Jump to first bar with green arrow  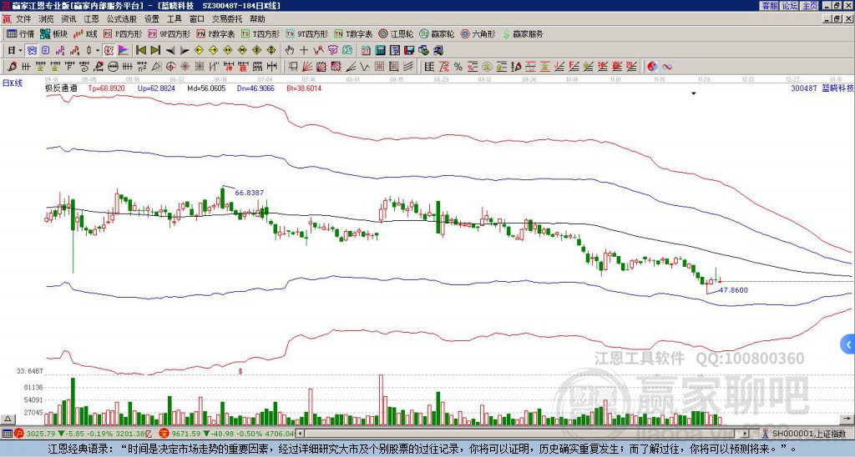(x=140, y=51)
